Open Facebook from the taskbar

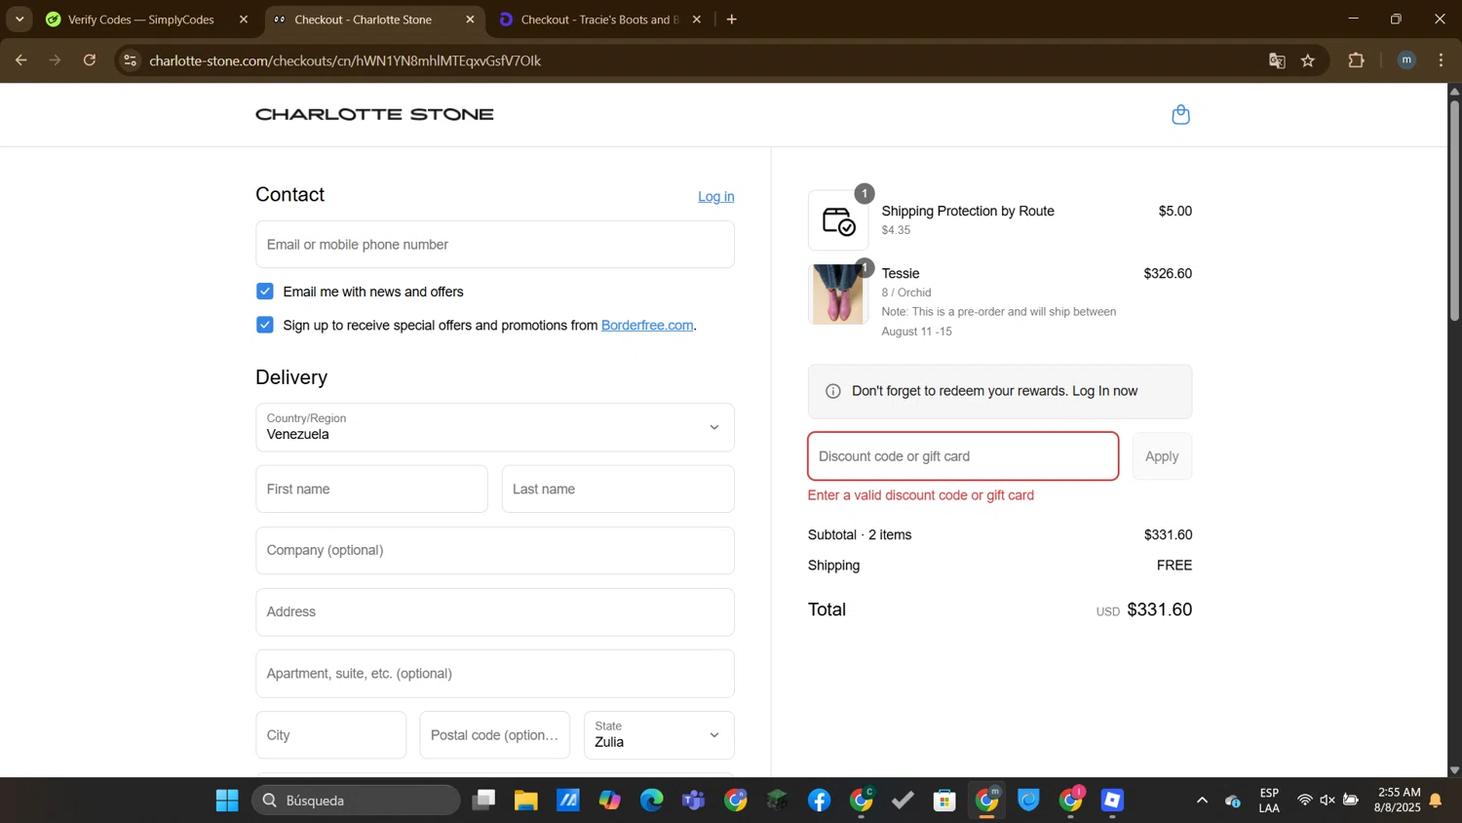pos(819,801)
